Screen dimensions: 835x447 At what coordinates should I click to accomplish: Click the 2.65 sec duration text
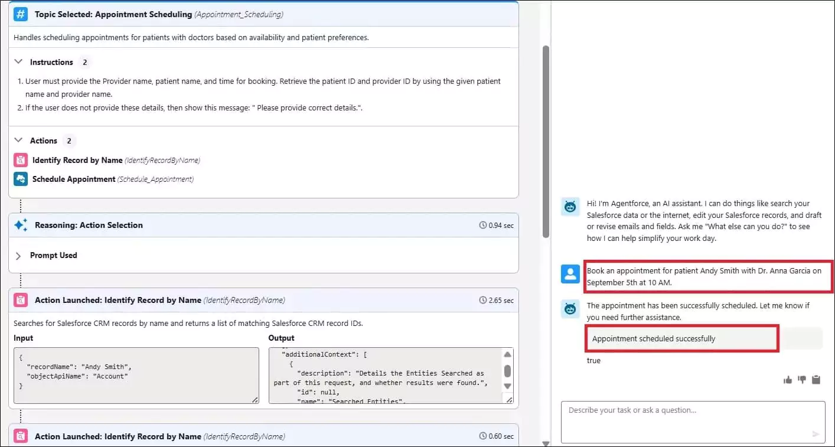click(501, 301)
